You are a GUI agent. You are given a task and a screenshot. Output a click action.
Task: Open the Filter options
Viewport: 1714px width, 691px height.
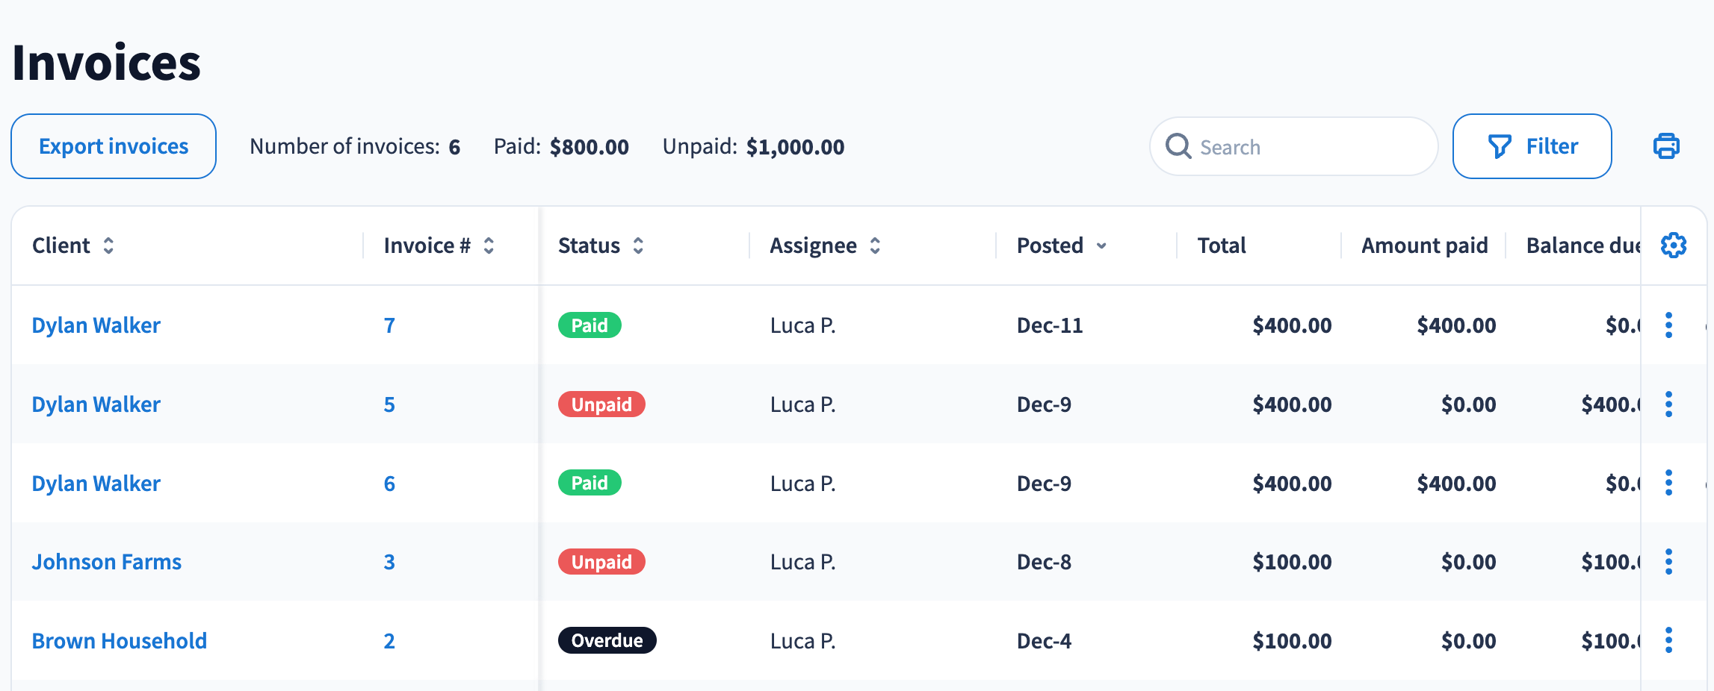[1532, 146]
